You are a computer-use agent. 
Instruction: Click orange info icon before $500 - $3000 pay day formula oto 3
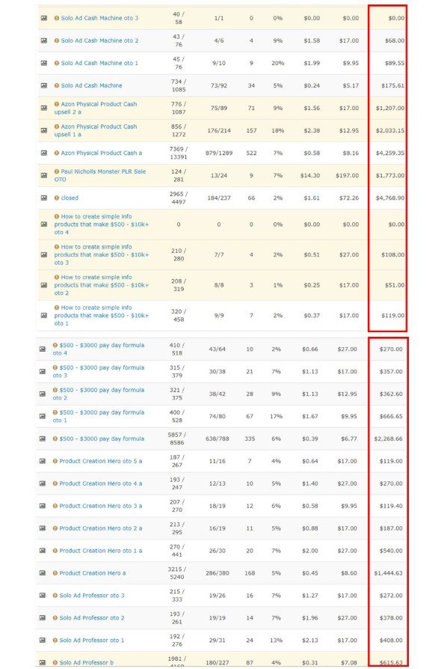(55, 367)
